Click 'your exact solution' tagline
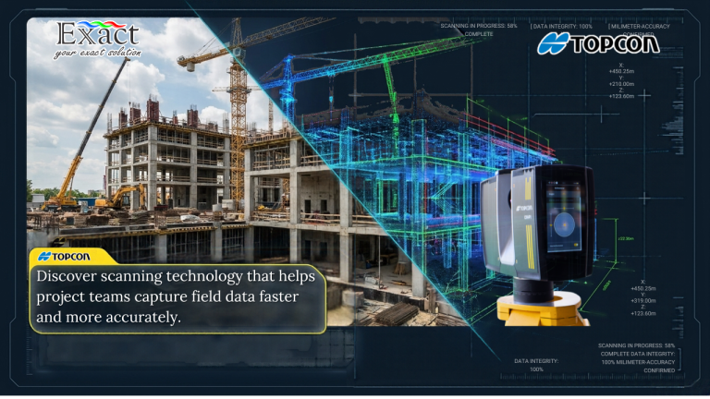This screenshot has width=710, height=399. [x=97, y=54]
